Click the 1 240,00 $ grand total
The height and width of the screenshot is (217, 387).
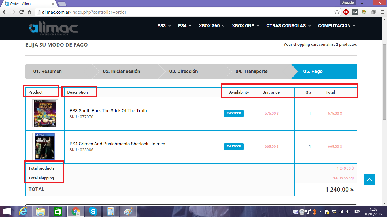click(x=339, y=190)
